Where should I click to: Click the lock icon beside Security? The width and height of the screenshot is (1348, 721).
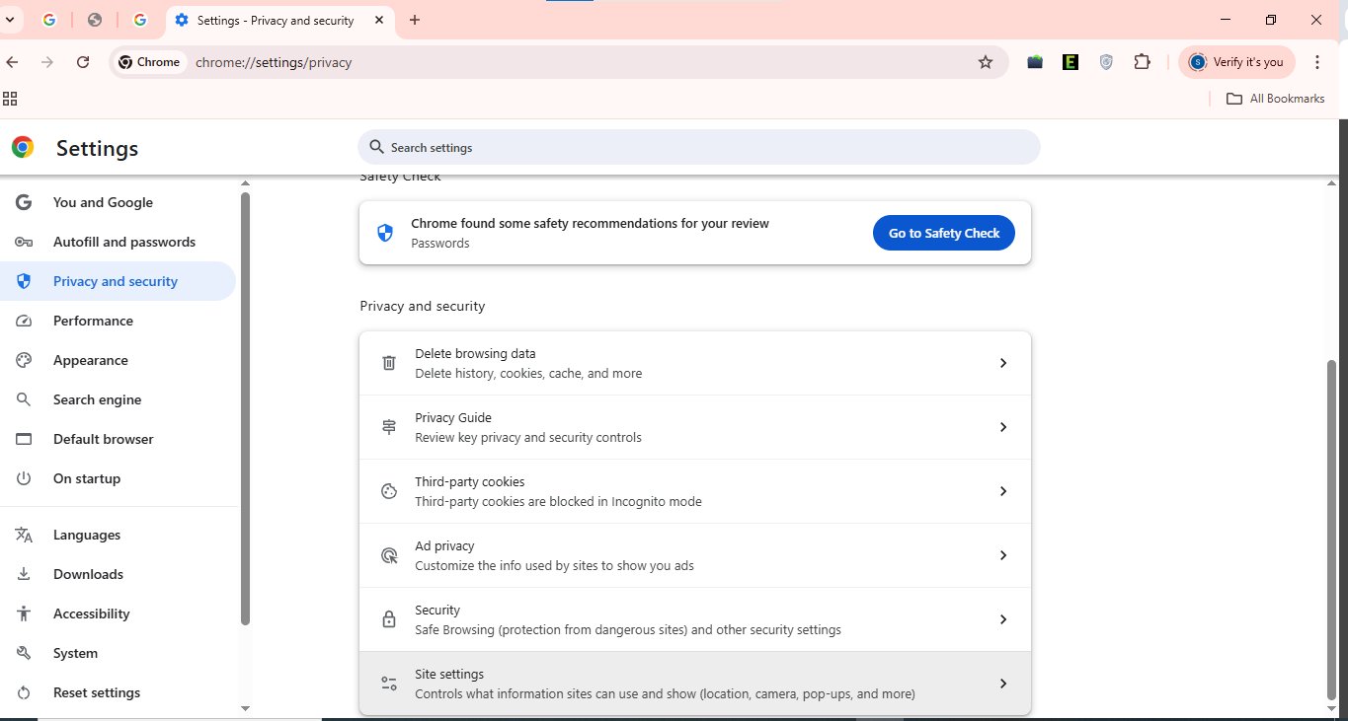[389, 619]
